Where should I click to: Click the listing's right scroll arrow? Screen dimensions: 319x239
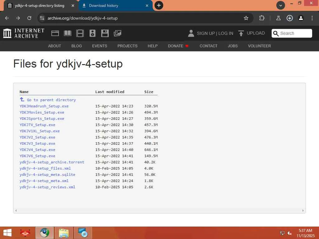[303, 211]
